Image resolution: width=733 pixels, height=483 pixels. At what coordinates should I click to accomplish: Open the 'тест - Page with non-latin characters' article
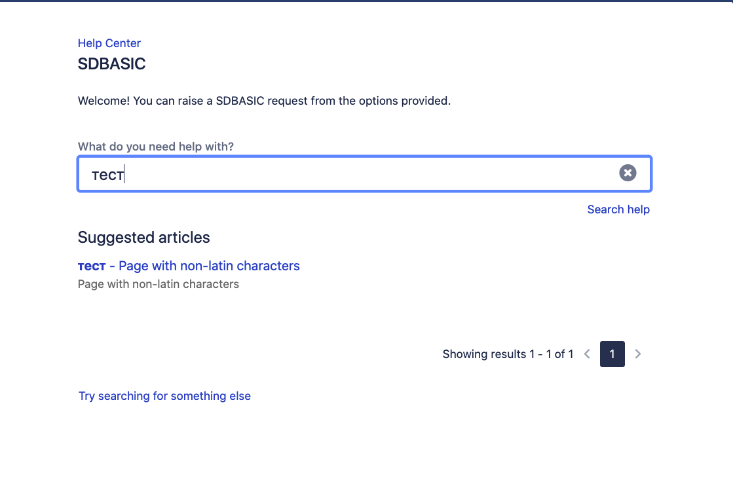[x=189, y=266]
